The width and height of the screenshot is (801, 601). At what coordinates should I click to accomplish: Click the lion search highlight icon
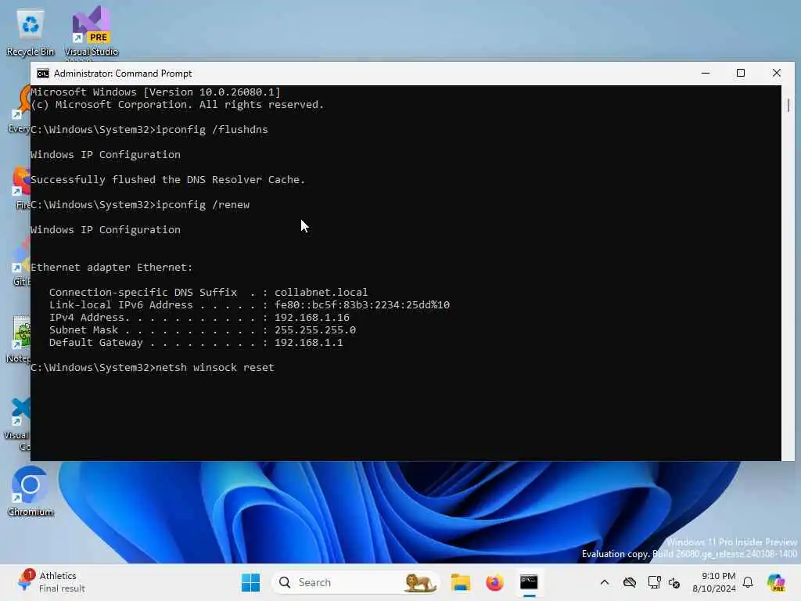tap(420, 582)
